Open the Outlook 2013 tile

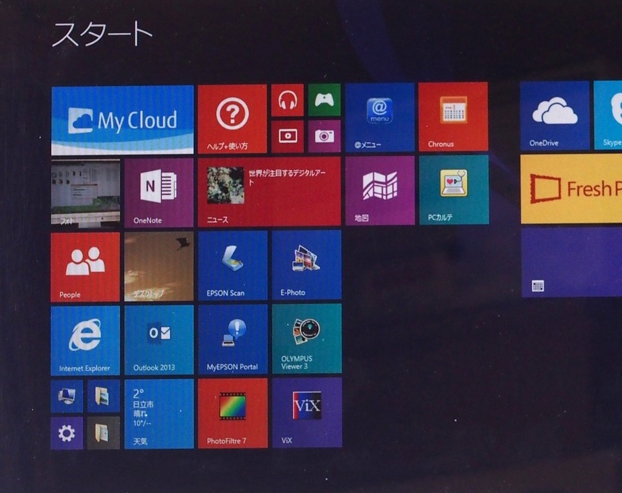(x=159, y=340)
